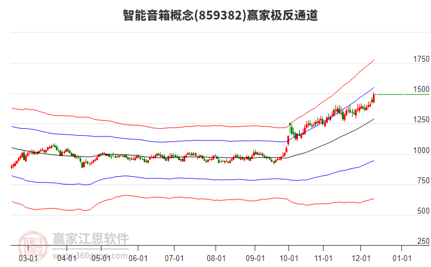Click the 08-01 date label
The image size is (431, 267).
tap(216, 258)
